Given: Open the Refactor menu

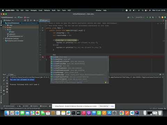Looking at the screenshot, I should point(47,10).
